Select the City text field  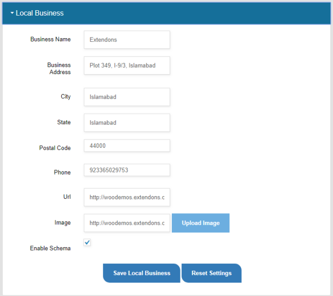pos(127,97)
